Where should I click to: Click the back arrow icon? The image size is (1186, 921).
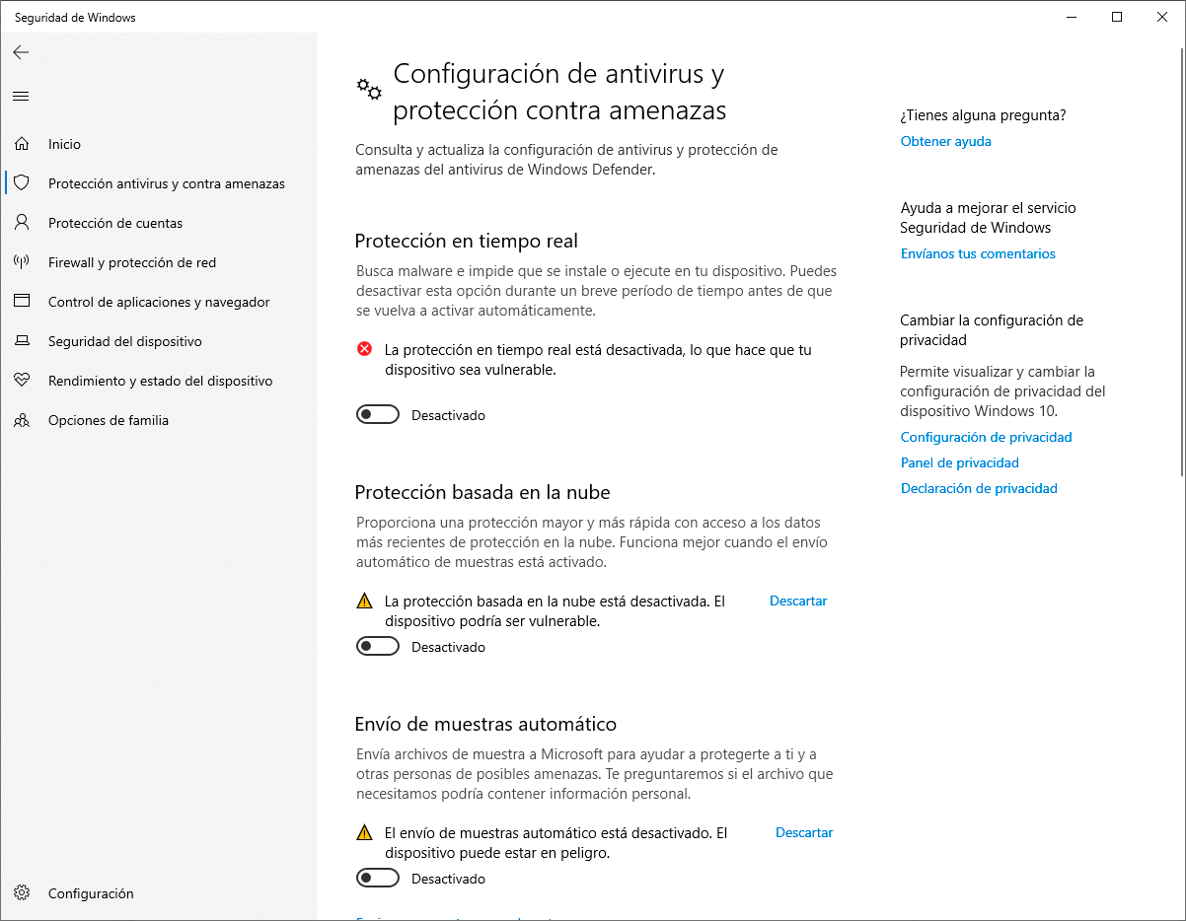(x=21, y=52)
